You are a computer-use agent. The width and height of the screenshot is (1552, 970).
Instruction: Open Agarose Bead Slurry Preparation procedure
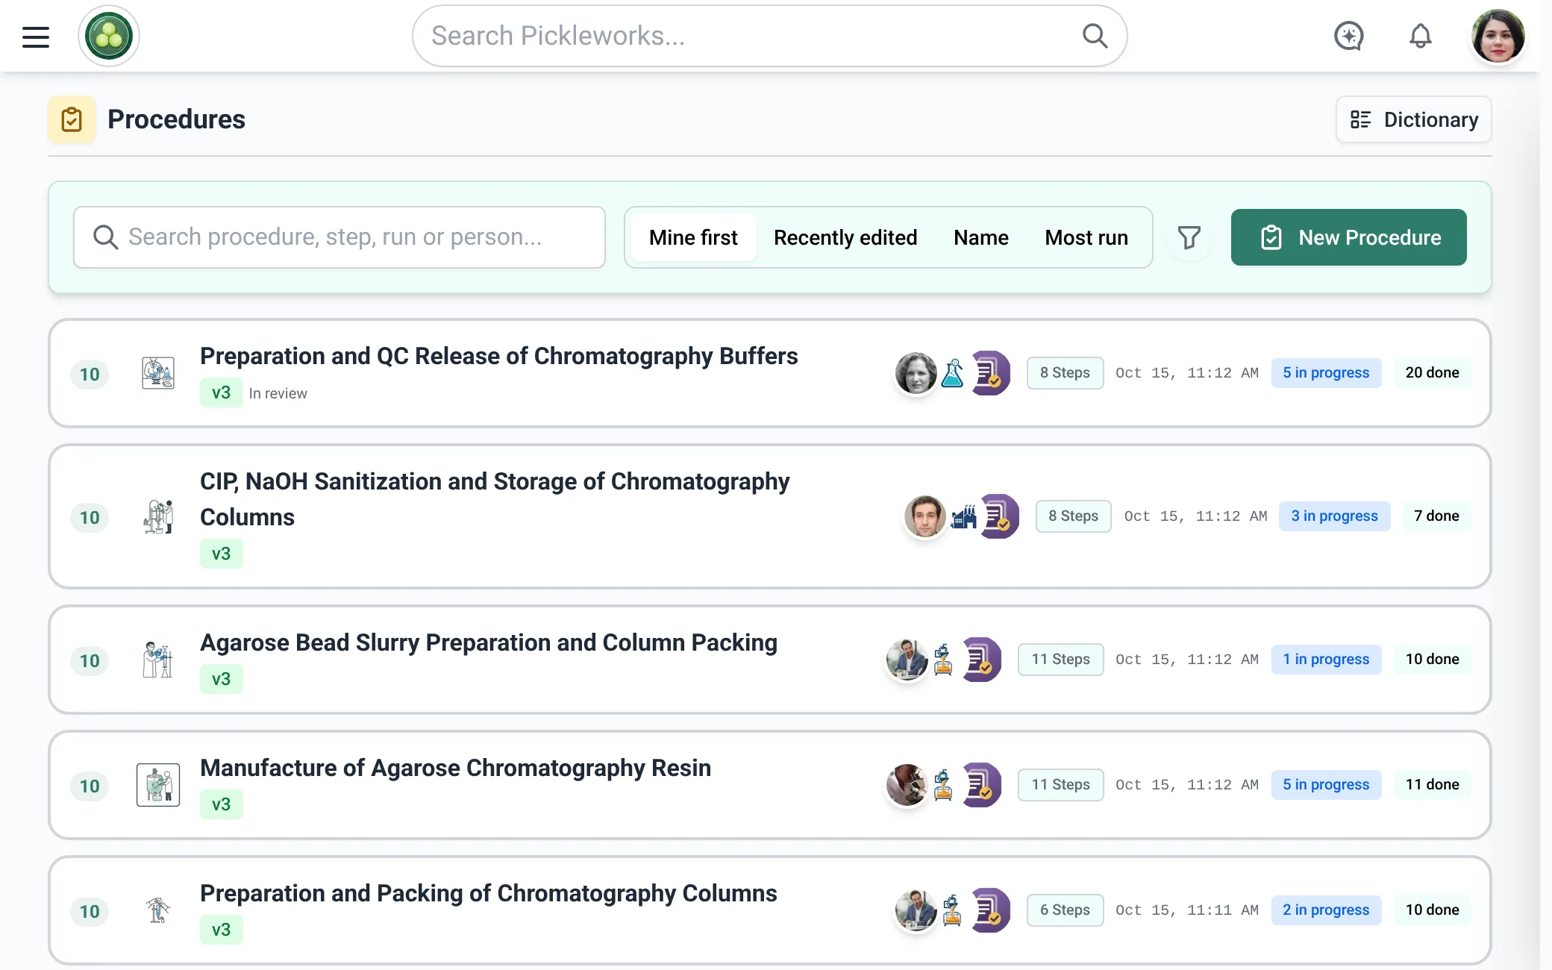pos(489,642)
